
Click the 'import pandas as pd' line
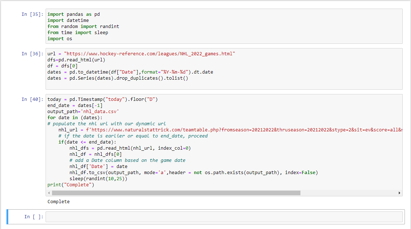74,14
